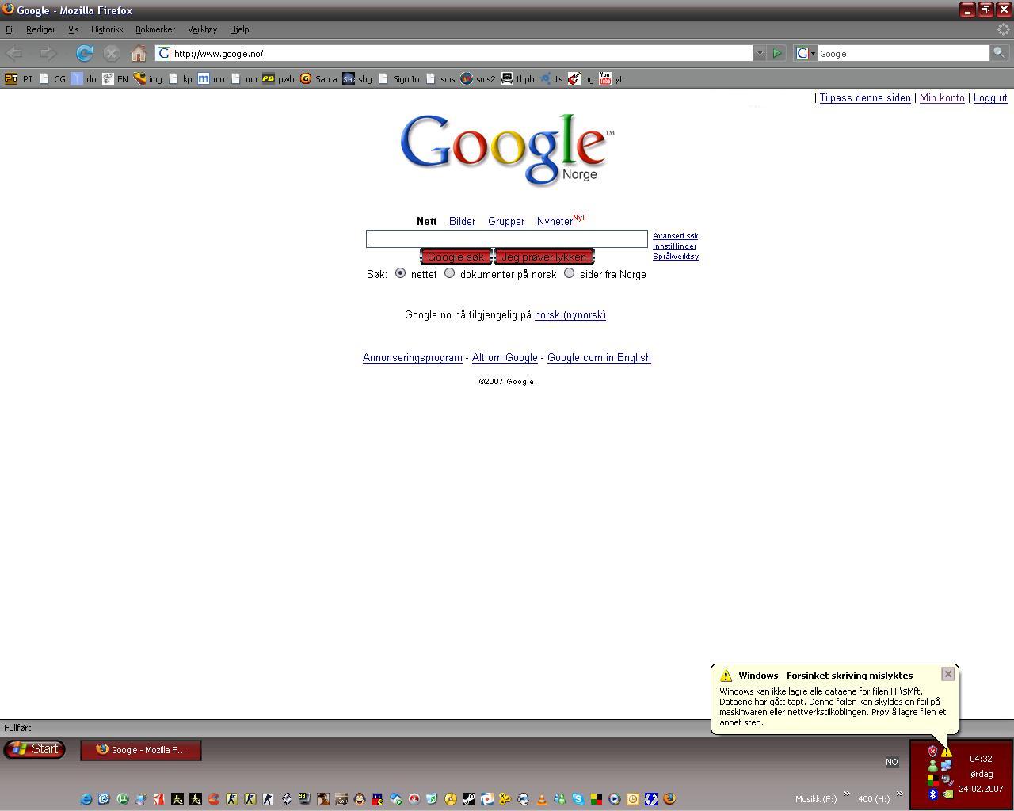Select the 'sider fra Norge' radio button

click(569, 273)
